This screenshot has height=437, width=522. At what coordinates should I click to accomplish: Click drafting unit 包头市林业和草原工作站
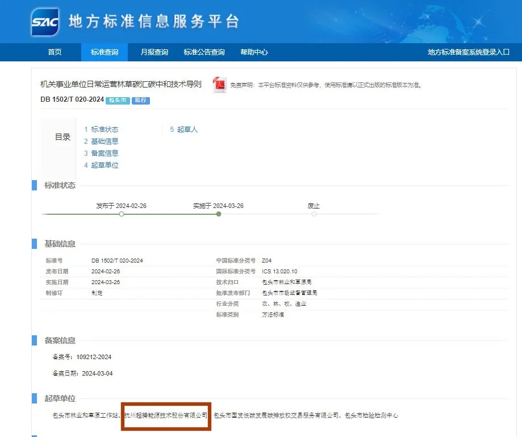click(x=85, y=415)
